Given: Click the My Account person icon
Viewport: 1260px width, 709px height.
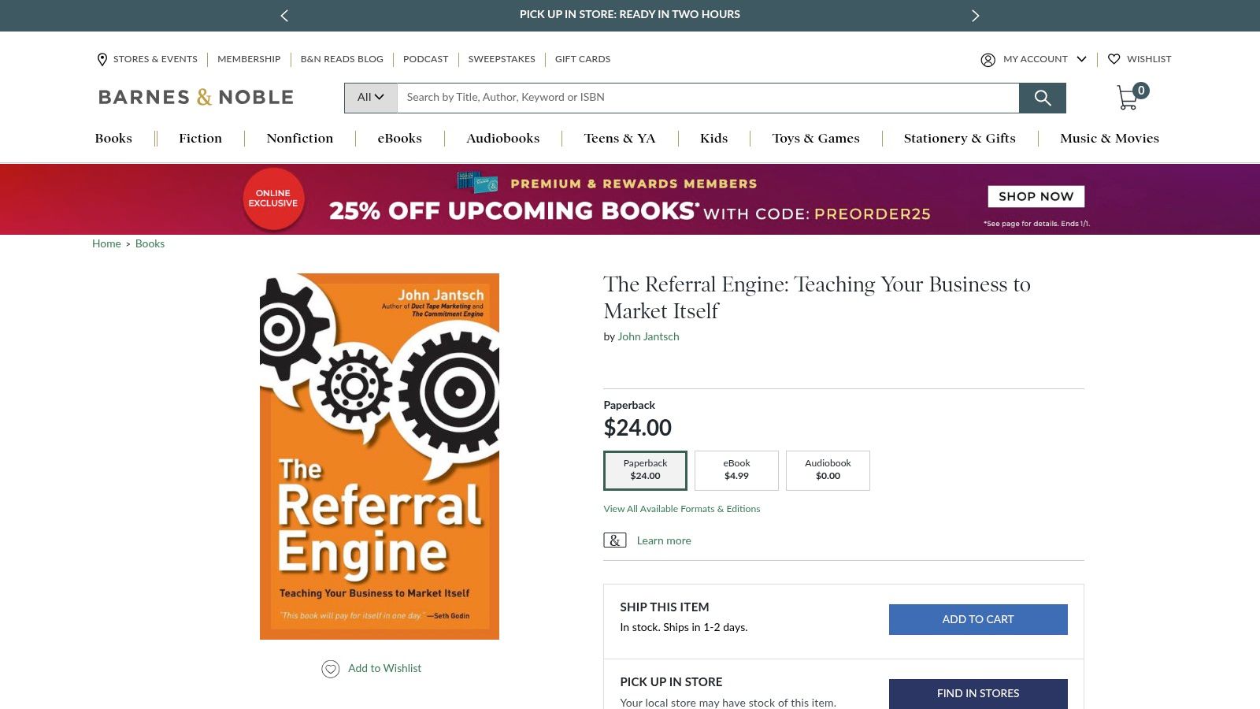Looking at the screenshot, I should 988,59.
